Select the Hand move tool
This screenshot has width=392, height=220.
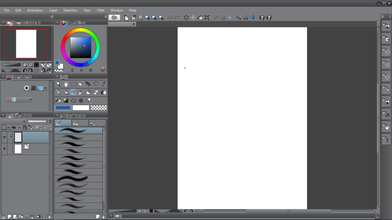pos(66,84)
